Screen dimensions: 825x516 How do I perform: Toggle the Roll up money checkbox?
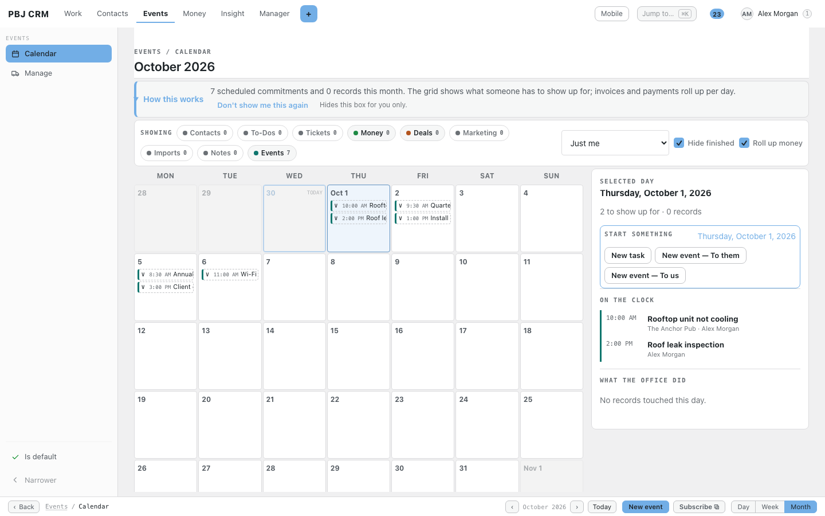tap(744, 143)
